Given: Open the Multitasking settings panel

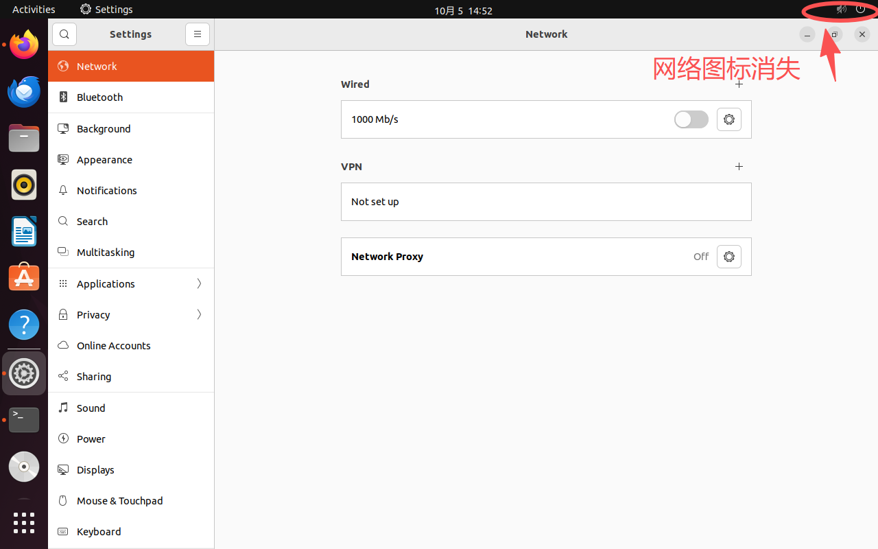Looking at the screenshot, I should (x=131, y=252).
